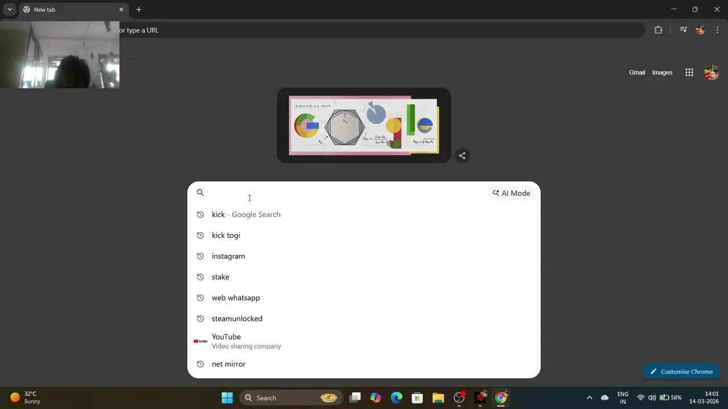
Task: Select the 'kick - Google Search' suggestion
Action: [364, 214]
